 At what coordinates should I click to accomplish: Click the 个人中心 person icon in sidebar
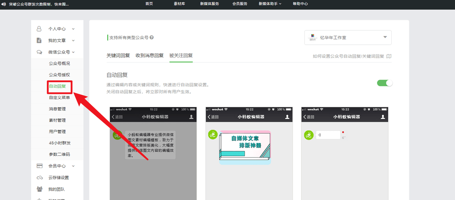pos(39,29)
